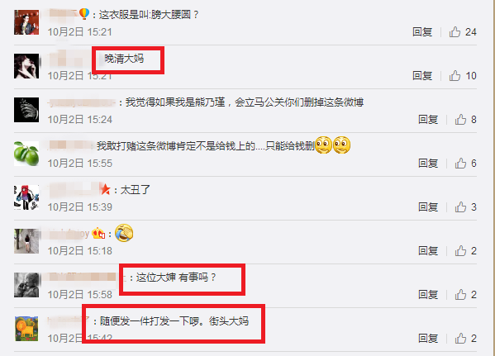Image resolution: width=495 pixels, height=356 pixels.
Task: Reply to the comment posted at 15:58
Action: (428, 294)
